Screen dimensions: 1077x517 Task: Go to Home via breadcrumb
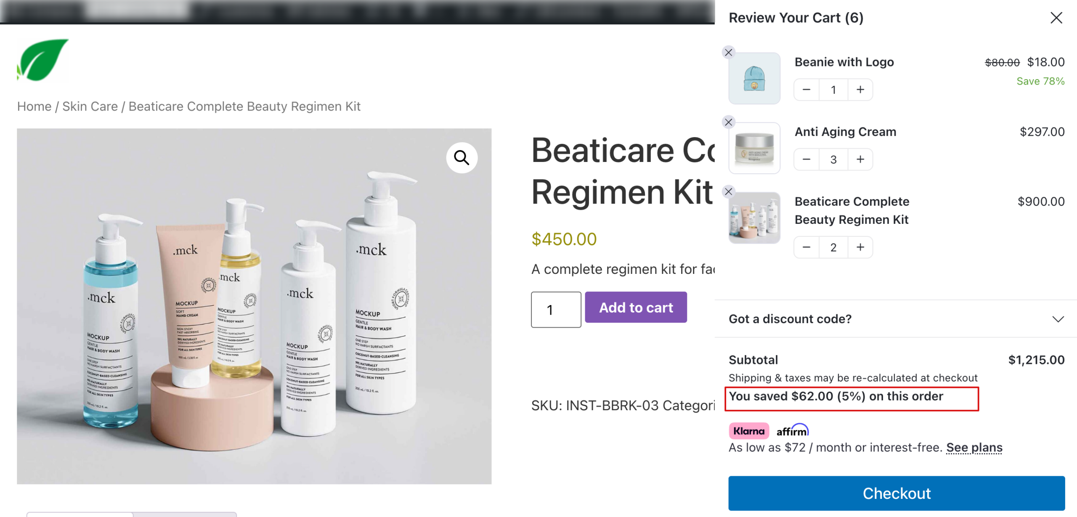[34, 106]
